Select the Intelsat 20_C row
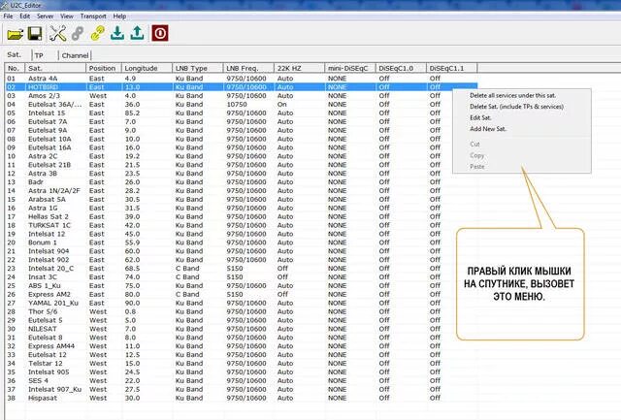This screenshot has height=420, width=621. (x=241, y=269)
